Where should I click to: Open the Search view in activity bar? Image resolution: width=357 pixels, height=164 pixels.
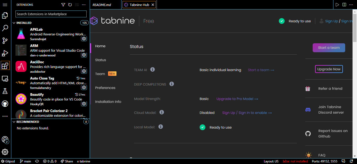click(x=5, y=28)
